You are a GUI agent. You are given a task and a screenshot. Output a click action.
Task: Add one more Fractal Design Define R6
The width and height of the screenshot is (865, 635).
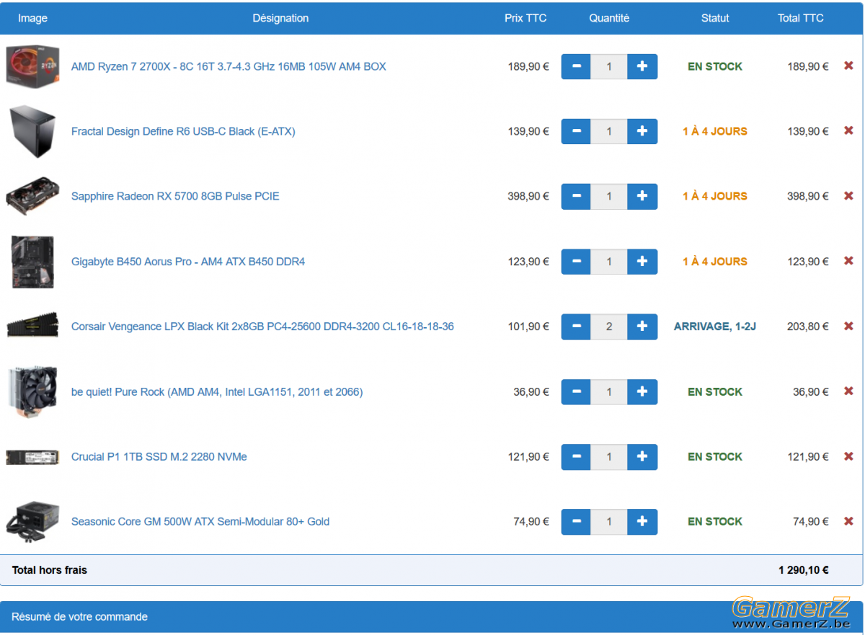point(642,131)
